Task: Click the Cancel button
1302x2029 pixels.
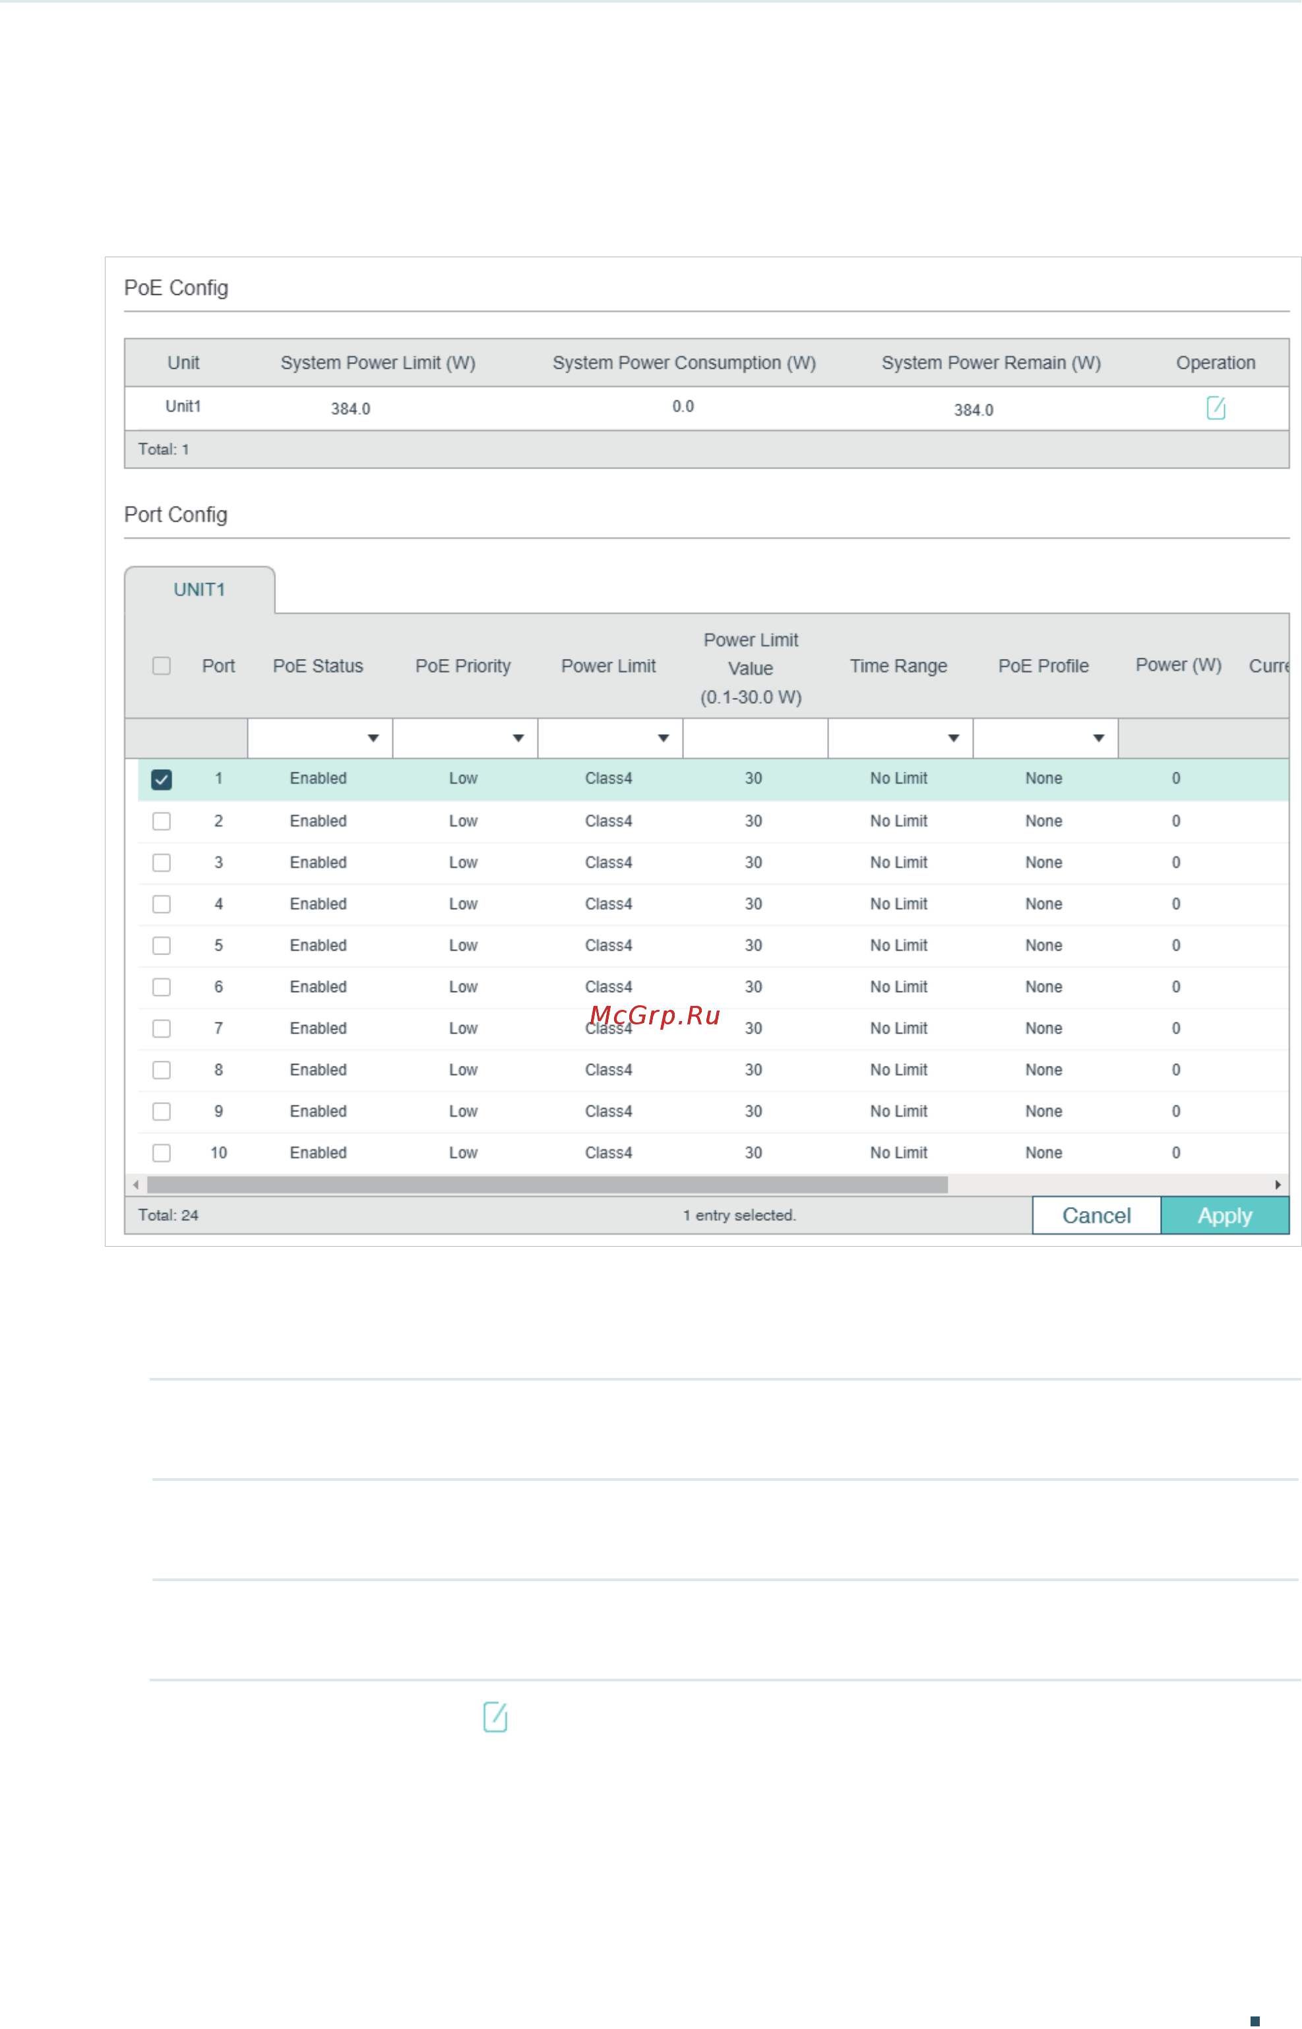Action: click(x=1097, y=1216)
